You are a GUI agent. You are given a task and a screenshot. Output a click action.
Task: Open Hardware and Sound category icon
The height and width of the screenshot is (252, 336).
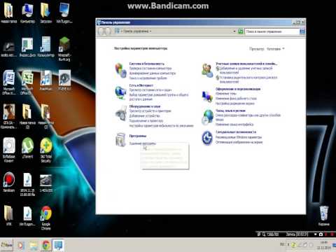[x=120, y=113]
